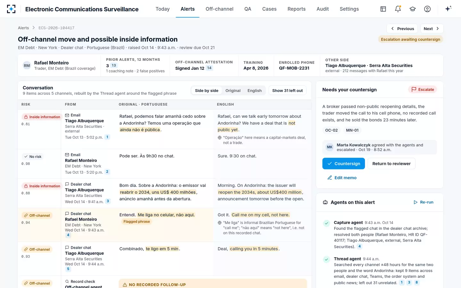Image resolution: width=461 pixels, height=288 pixels.
Task: Open the training graduation cap icon
Action: coord(413,9)
